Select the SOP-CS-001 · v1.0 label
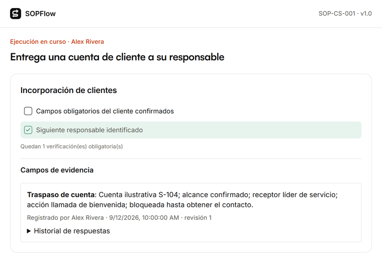 click(345, 14)
